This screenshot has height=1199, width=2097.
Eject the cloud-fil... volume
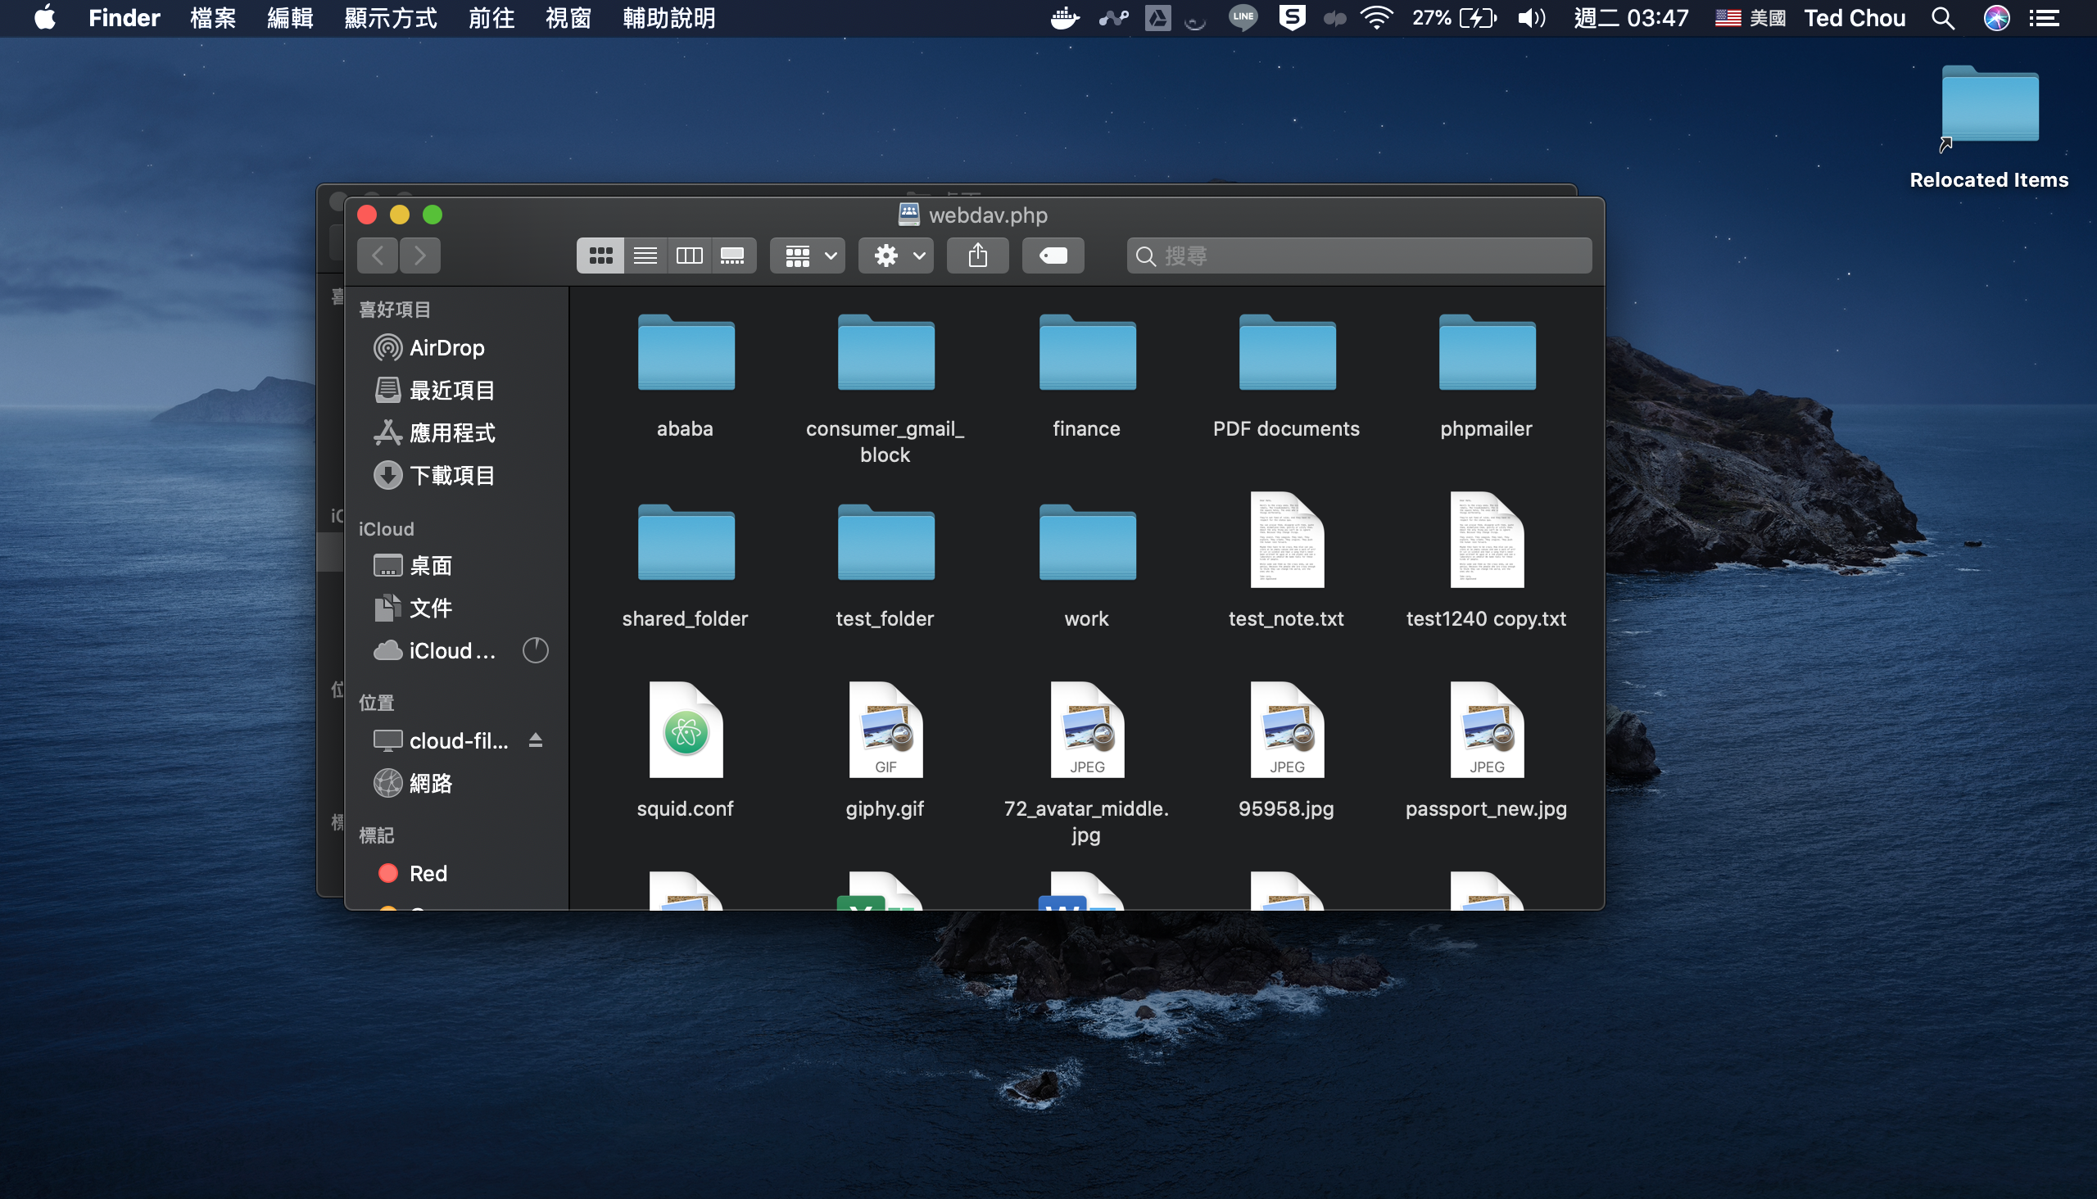[x=536, y=740]
